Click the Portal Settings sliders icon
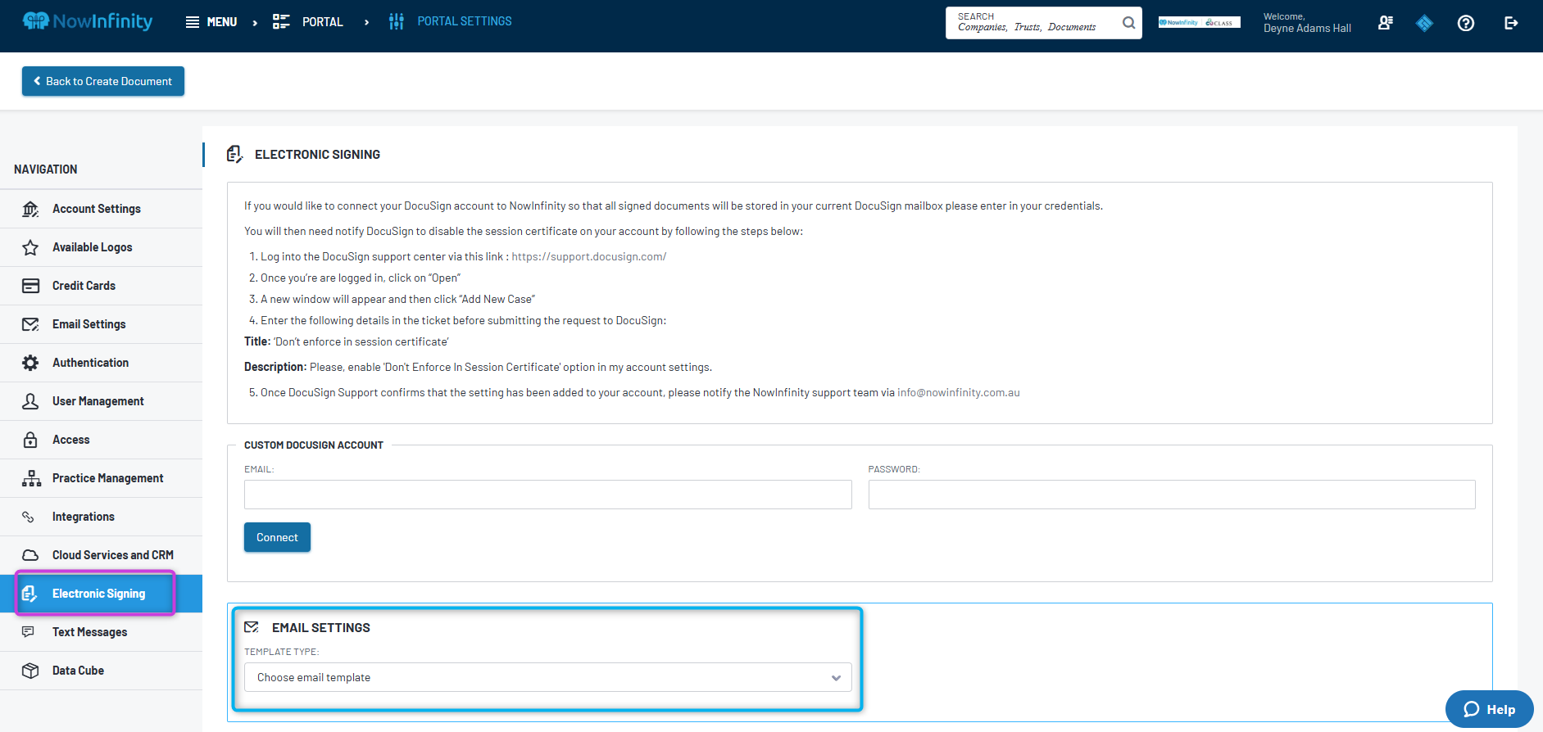Screen dimensions: 1543x732 point(397,22)
